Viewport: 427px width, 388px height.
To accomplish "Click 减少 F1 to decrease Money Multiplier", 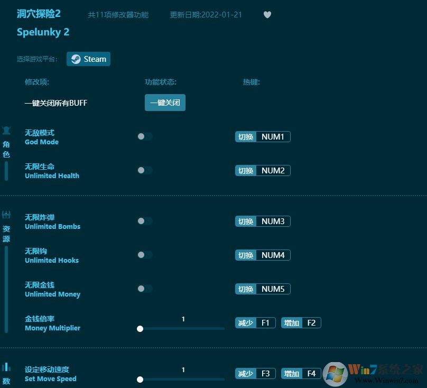I will tap(255, 322).
